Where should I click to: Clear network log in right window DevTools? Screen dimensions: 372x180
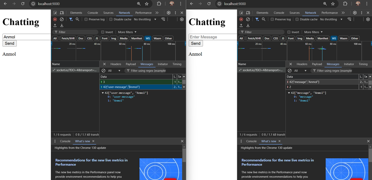pos(248,19)
